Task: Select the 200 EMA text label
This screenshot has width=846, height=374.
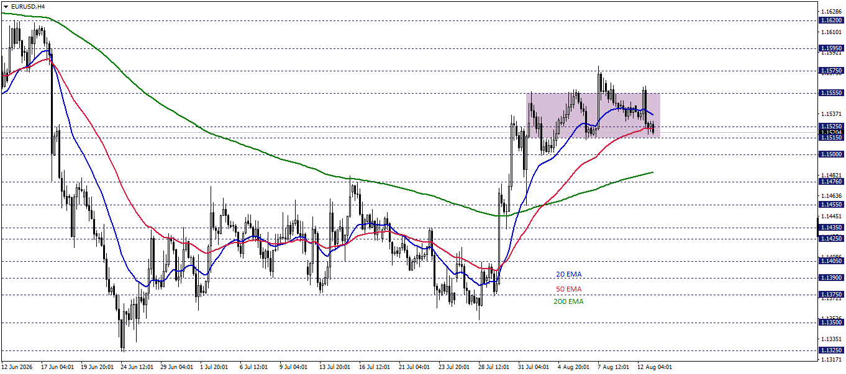Action: 569,302
